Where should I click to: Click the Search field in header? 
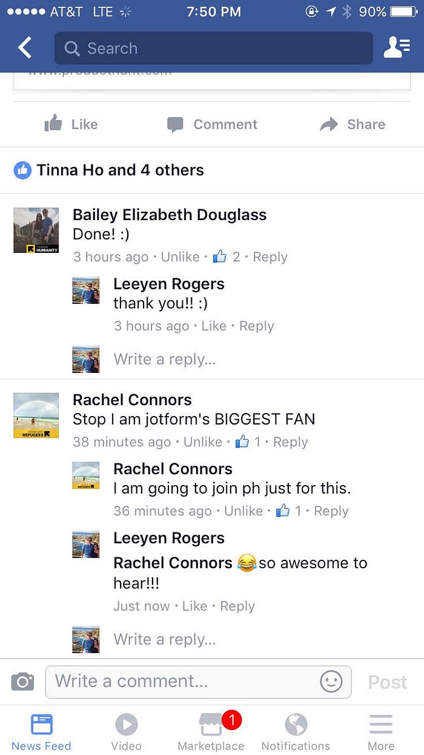(213, 48)
